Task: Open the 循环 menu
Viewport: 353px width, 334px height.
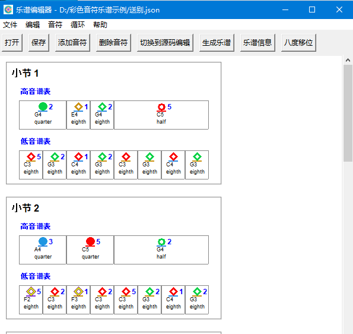Action: pos(78,24)
